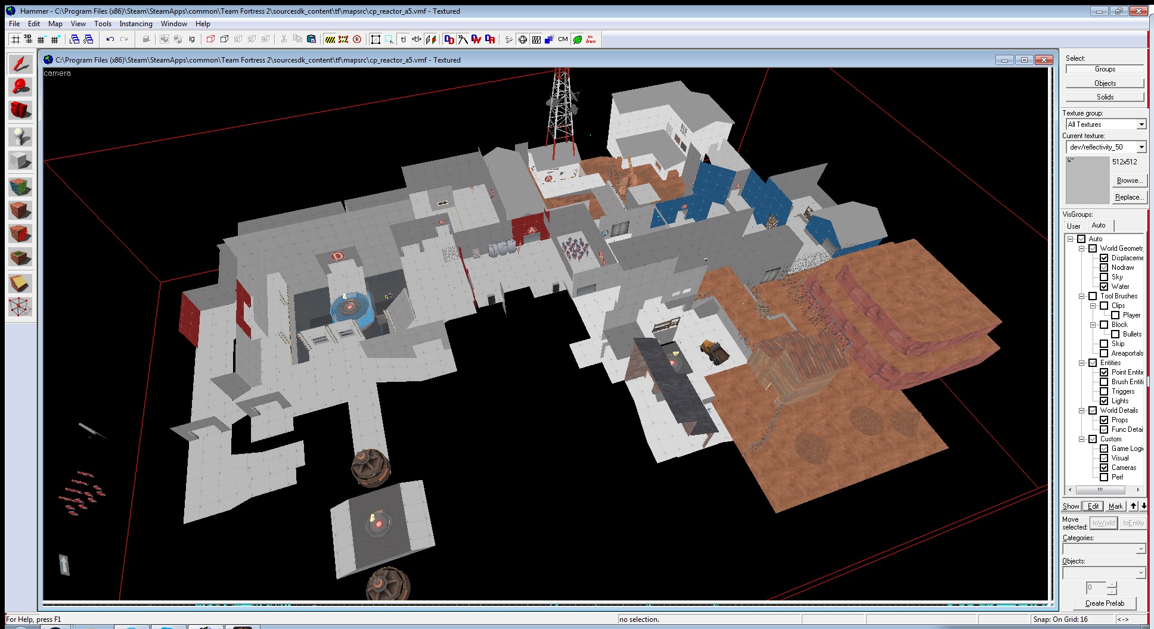Click the green leaf icon in toolbar
Screen dimensions: 1154x629
[x=577, y=39]
